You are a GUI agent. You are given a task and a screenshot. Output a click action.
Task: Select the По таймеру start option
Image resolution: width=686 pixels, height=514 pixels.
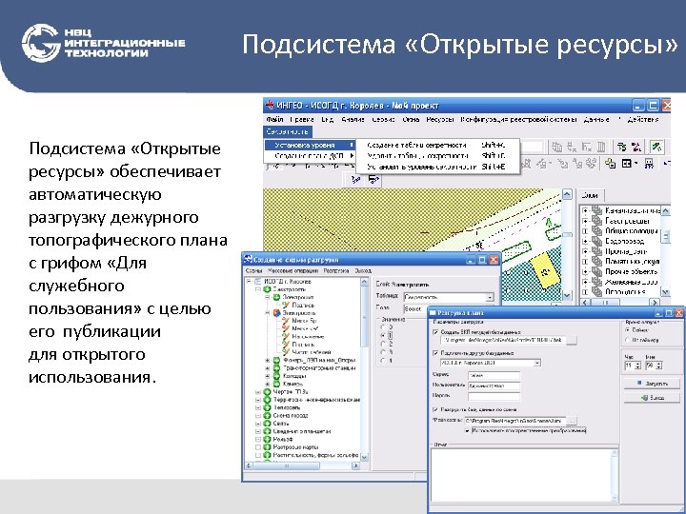[628, 340]
